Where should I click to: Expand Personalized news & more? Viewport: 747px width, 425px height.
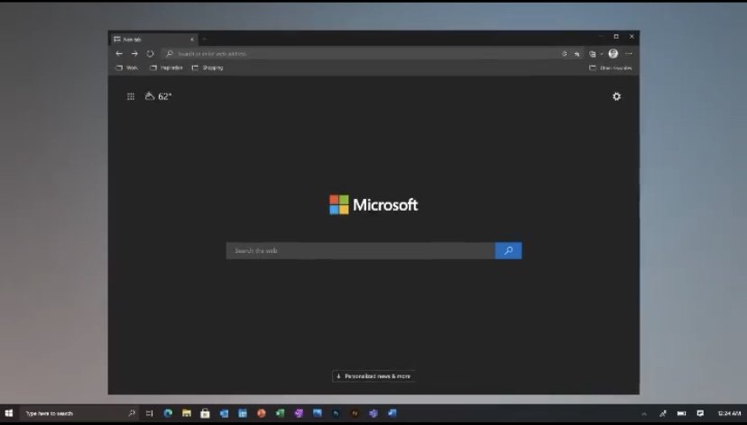373,376
